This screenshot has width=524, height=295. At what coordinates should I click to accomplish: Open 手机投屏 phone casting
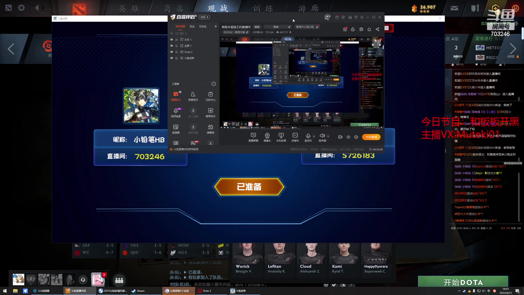click(281, 137)
